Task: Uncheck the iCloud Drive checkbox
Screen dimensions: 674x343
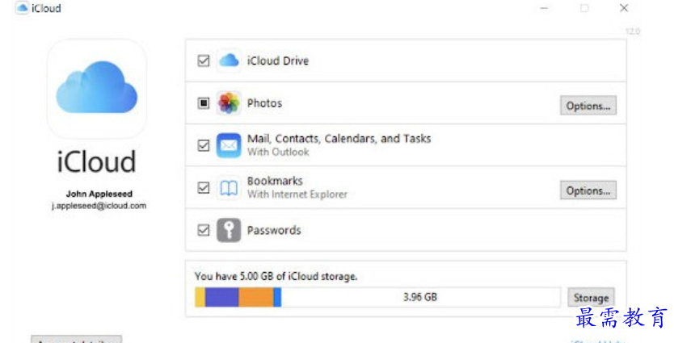Action: [x=204, y=61]
